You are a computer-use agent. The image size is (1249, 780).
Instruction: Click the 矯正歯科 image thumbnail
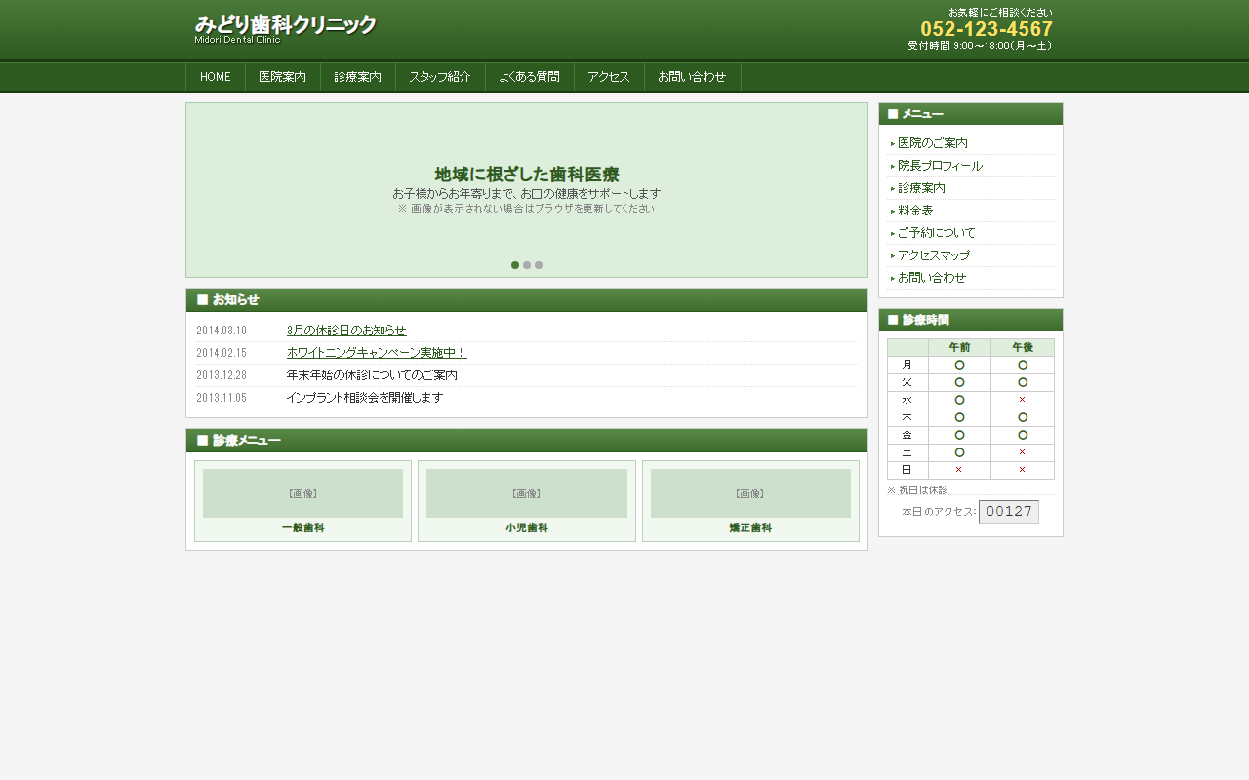point(750,493)
